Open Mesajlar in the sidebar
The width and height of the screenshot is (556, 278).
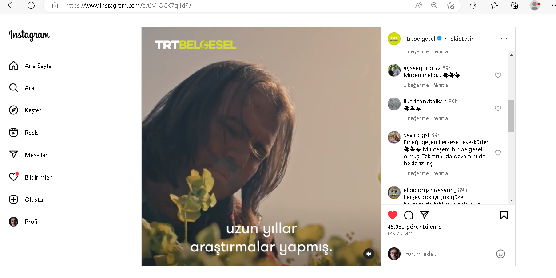click(28, 155)
